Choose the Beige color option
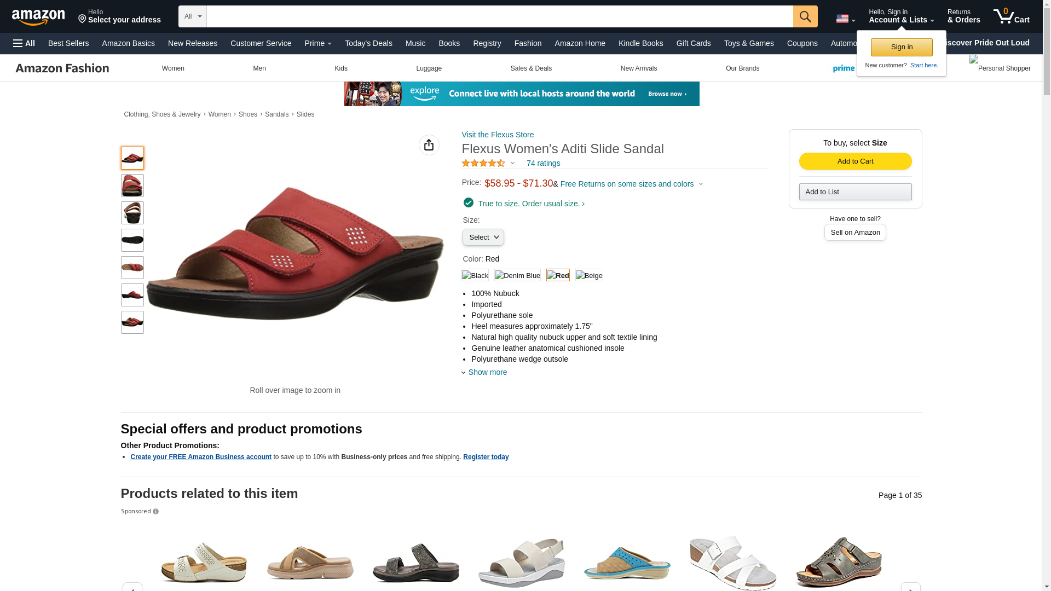Image resolution: width=1051 pixels, height=591 pixels. point(589,275)
